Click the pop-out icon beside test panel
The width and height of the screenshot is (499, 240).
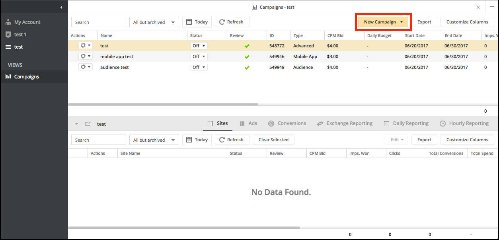(88, 124)
